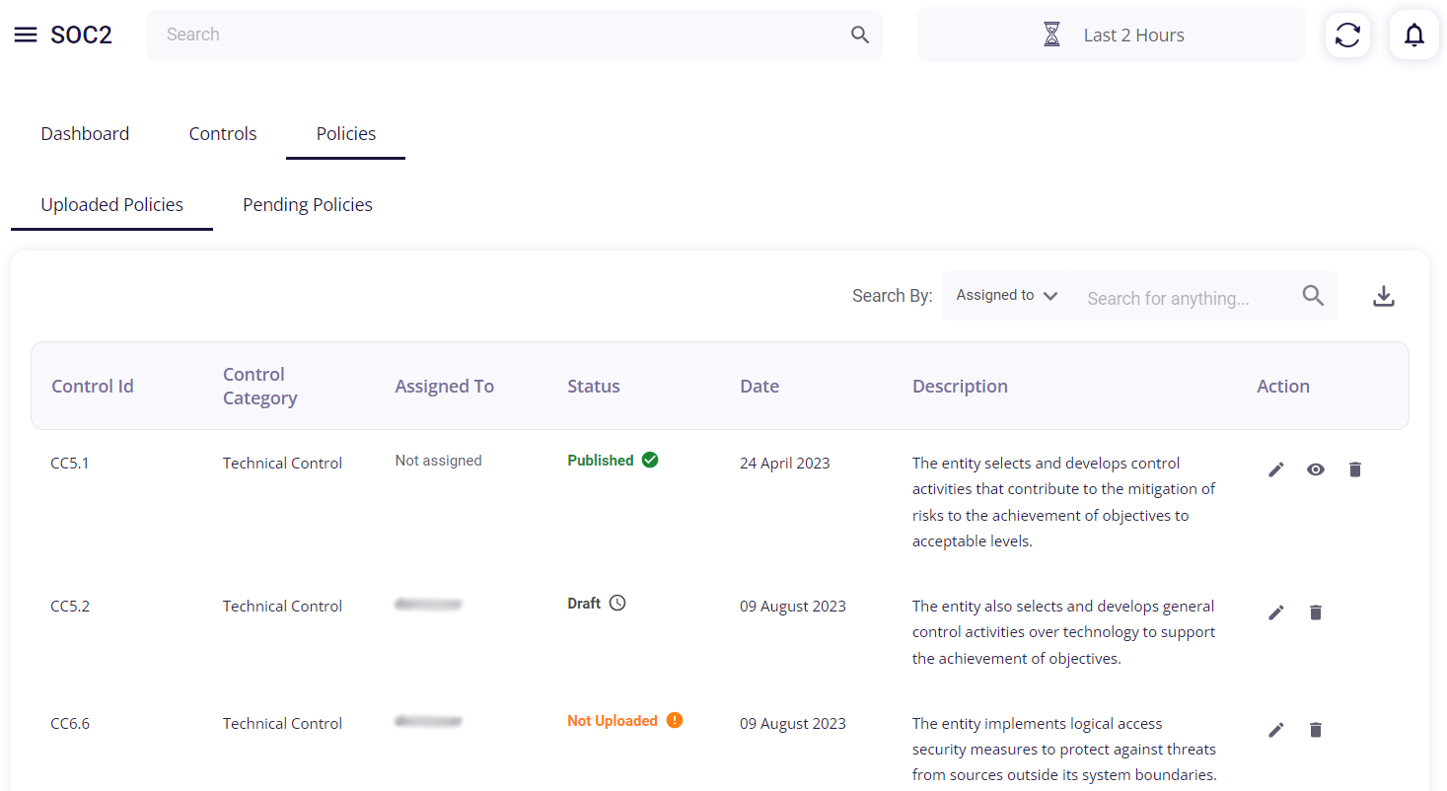Switch to the Dashboard tab
The image size is (1447, 791).
tap(85, 134)
